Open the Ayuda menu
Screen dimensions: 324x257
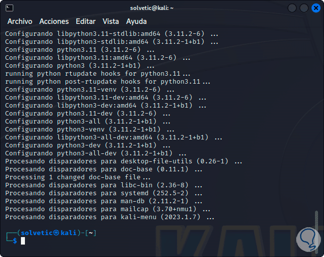[x=137, y=21]
